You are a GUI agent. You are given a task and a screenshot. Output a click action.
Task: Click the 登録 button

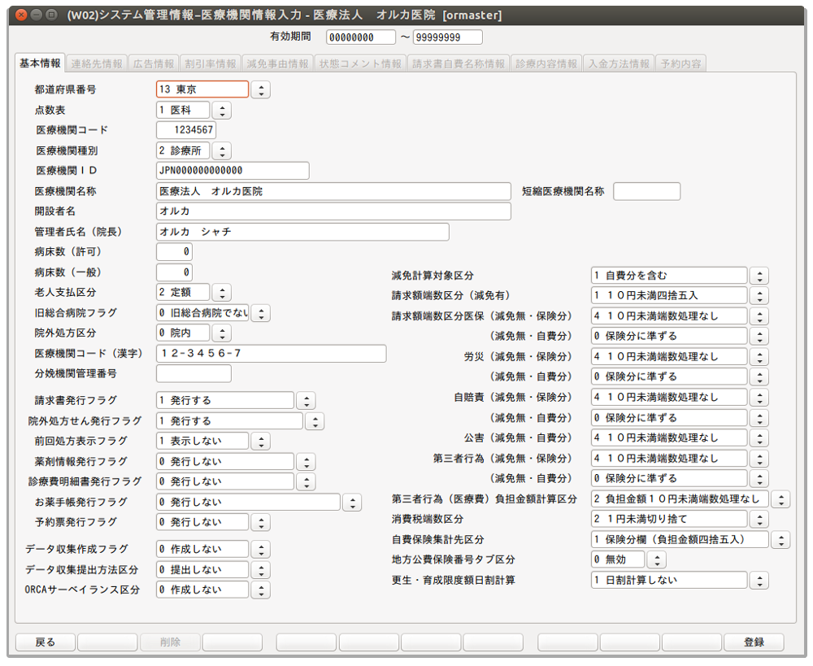pyautogui.click(x=754, y=642)
